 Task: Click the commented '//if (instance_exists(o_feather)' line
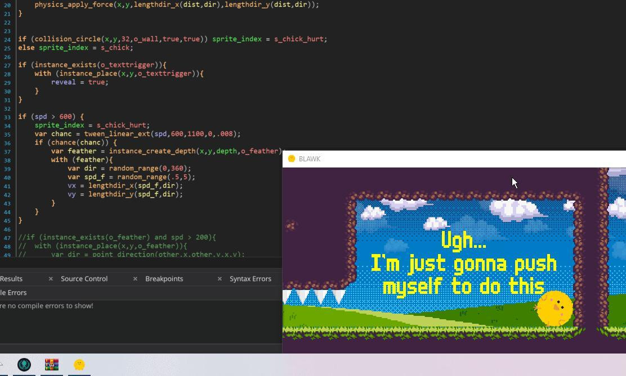(x=117, y=237)
